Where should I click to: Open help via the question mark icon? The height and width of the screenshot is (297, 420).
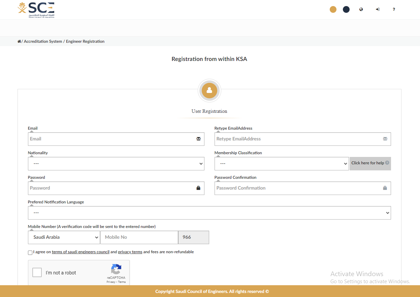point(394,9)
